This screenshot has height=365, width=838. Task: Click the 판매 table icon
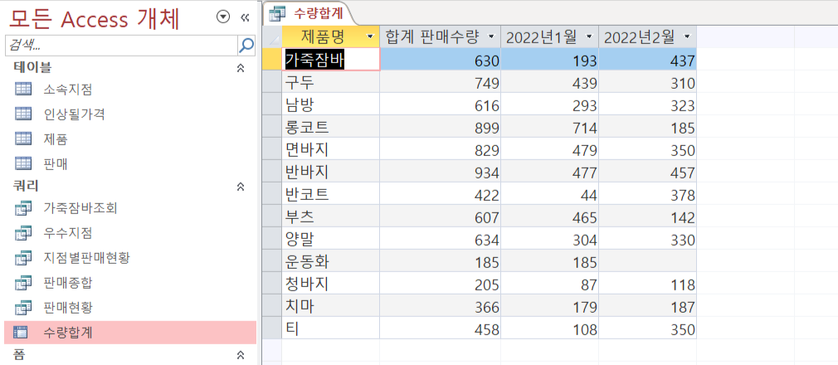(x=23, y=164)
